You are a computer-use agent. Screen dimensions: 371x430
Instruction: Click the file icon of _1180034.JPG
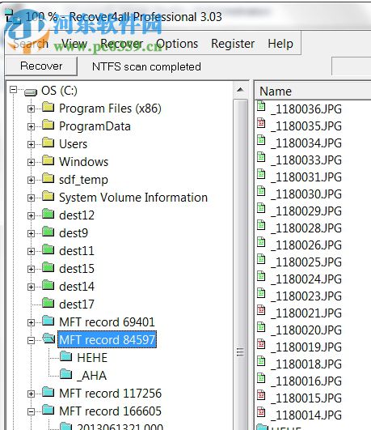(x=261, y=140)
